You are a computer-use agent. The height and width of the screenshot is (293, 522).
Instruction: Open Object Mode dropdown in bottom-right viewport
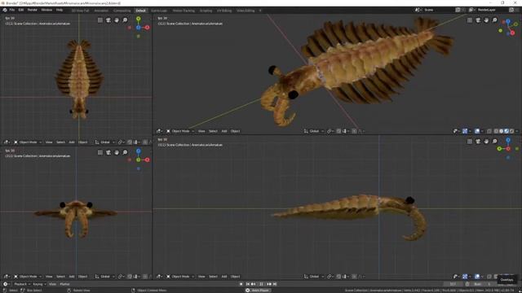[180, 277]
